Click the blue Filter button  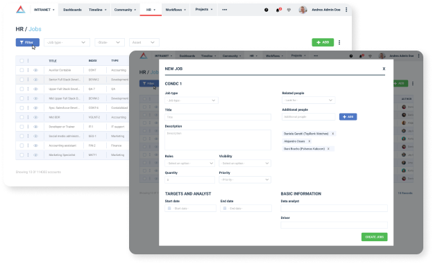(27, 42)
